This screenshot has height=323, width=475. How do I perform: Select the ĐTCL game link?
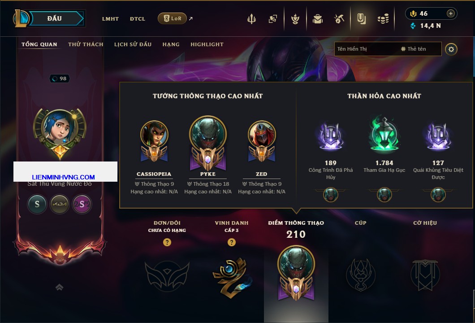pyautogui.click(x=138, y=19)
